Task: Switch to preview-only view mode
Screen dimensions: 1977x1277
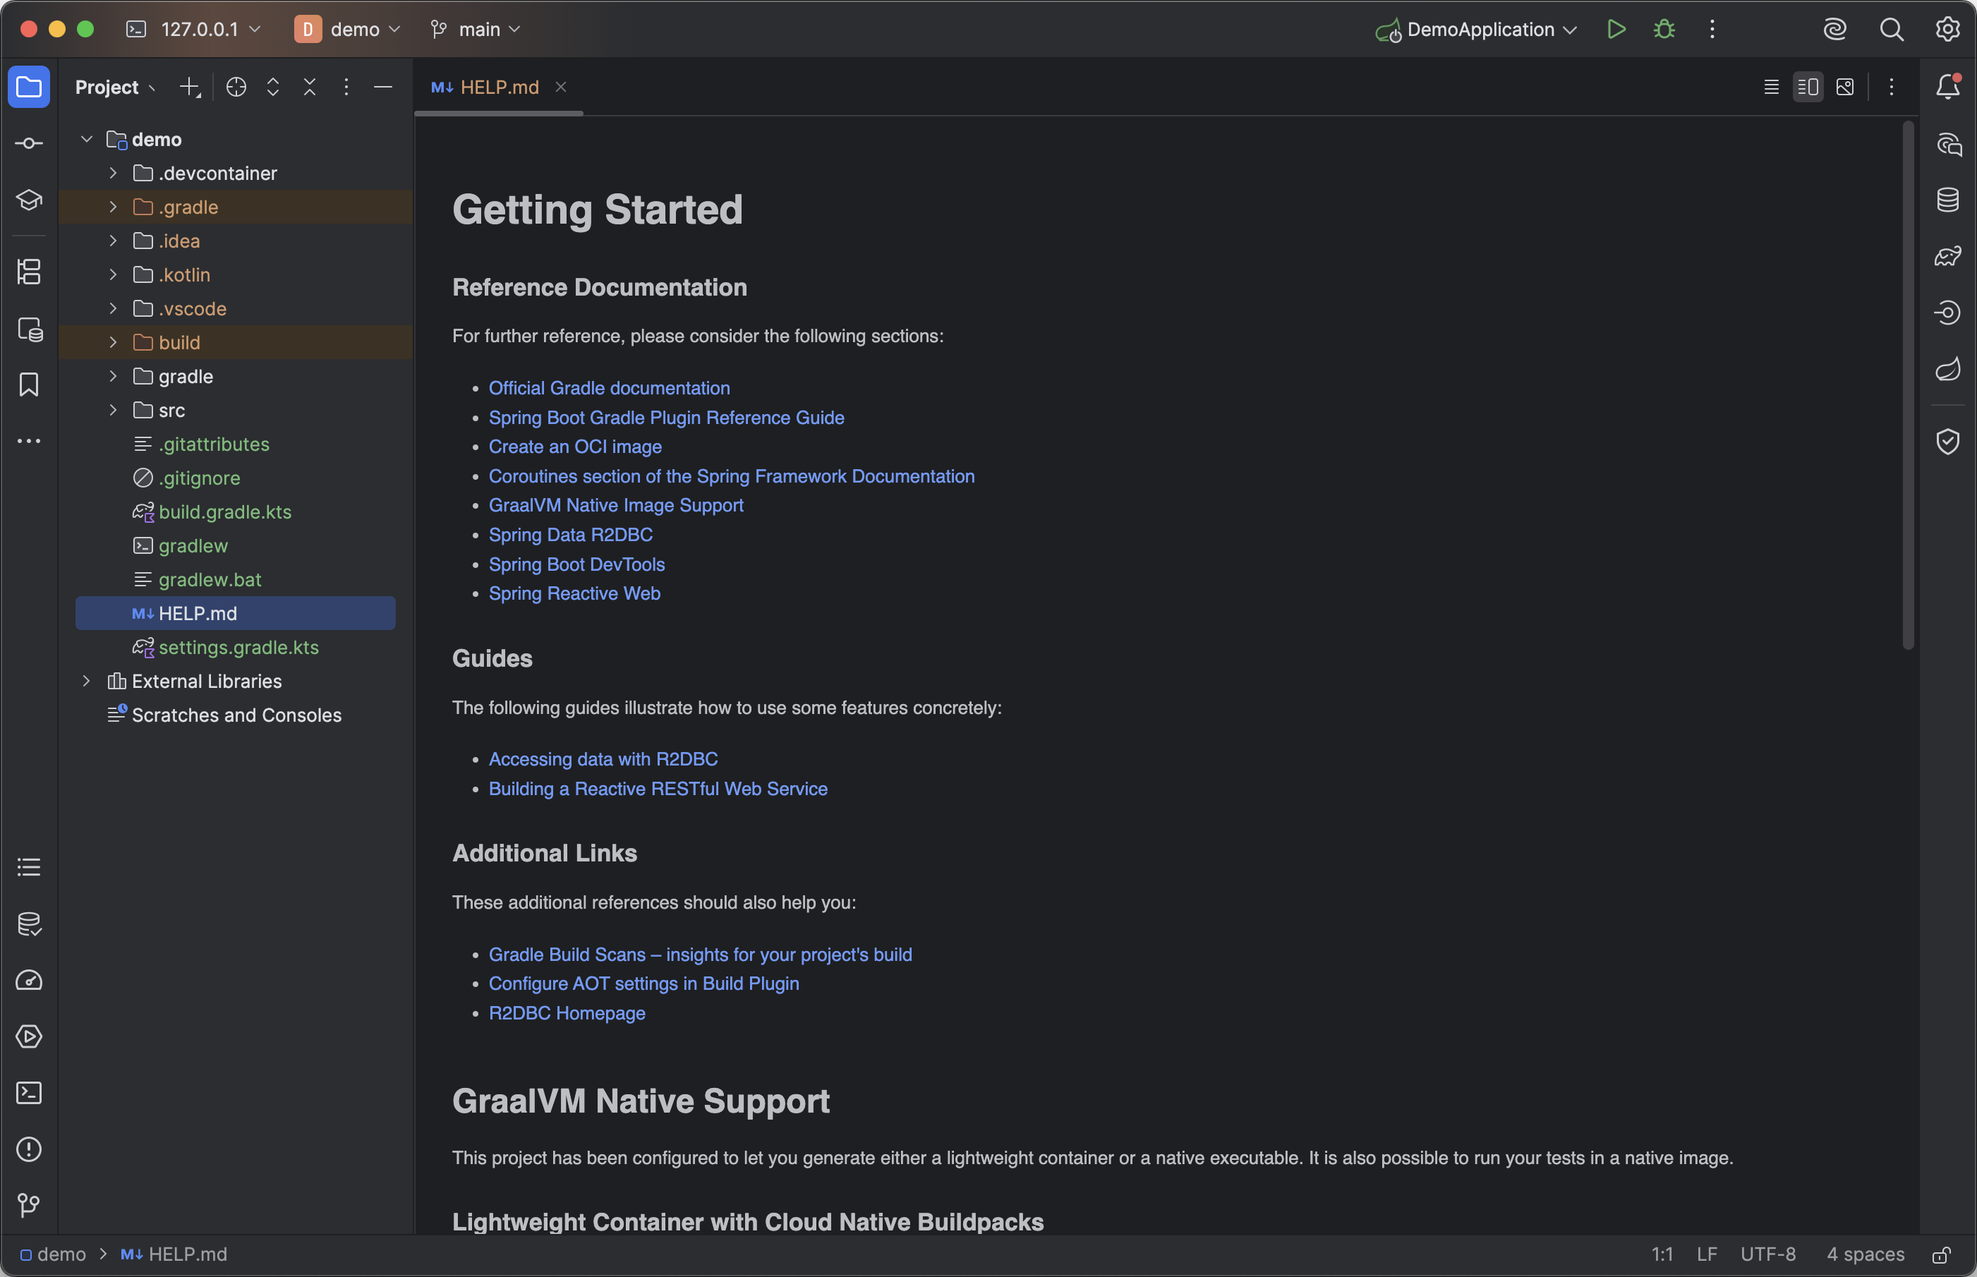Action: pyautogui.click(x=1844, y=87)
